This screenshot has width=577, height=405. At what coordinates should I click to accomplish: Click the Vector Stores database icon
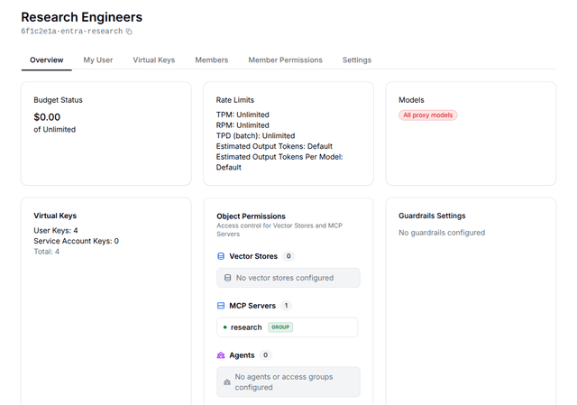(221, 256)
